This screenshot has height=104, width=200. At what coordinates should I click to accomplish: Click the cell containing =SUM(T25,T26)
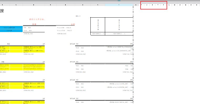click(119, 72)
